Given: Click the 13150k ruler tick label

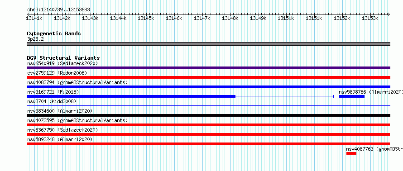Looking at the screenshot, I should point(286,18).
